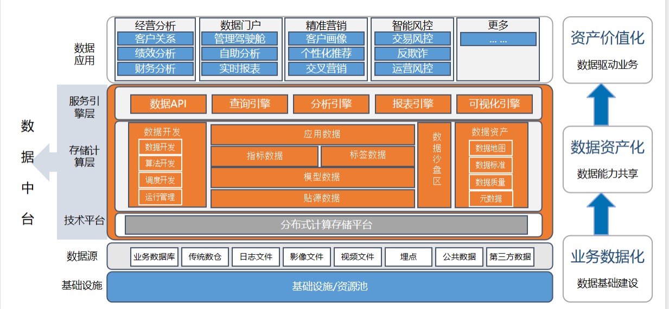Click the ellipsis box under 更多
Screen dimensions: 669x309
(x=498, y=39)
